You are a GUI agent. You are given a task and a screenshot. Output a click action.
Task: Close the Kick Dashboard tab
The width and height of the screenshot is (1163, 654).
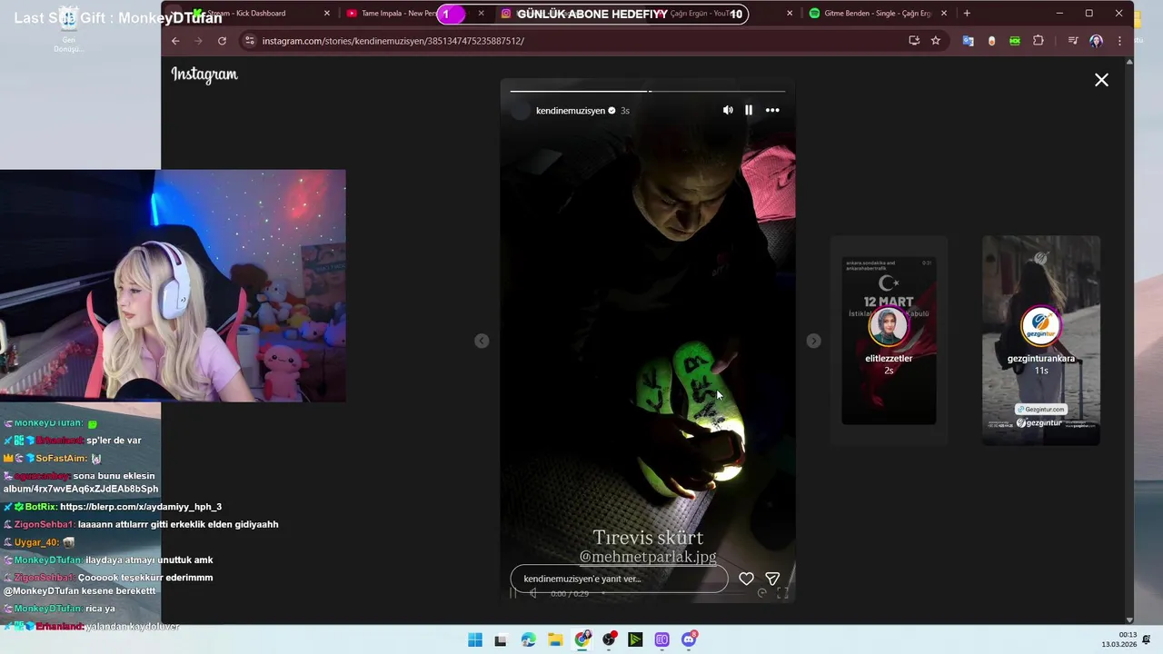click(327, 14)
